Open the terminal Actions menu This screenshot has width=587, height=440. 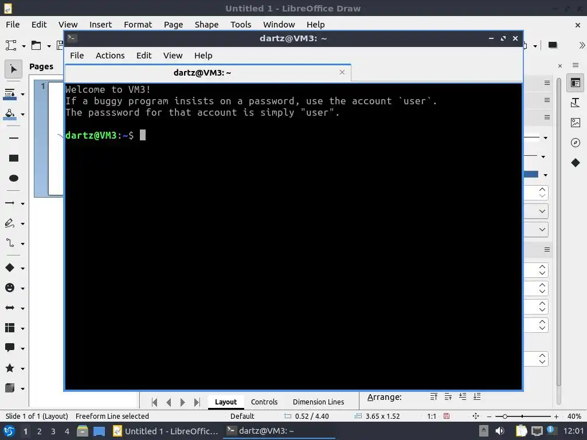click(110, 56)
